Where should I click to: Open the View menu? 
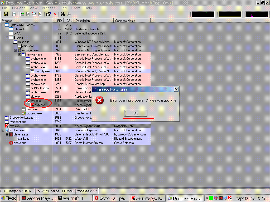[x=33, y=8]
